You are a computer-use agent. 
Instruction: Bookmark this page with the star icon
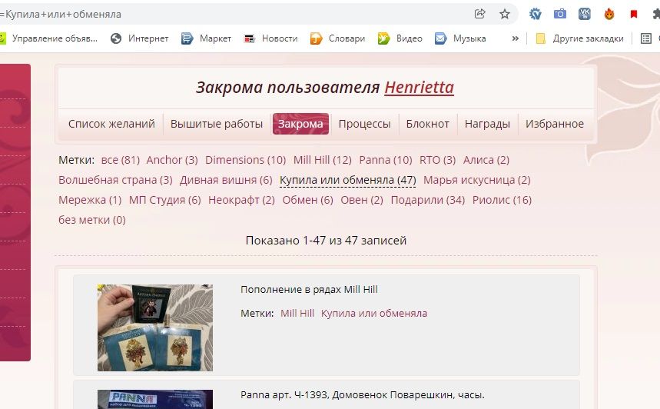505,14
